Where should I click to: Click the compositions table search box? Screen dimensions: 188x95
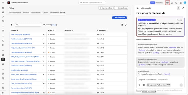(28, 25)
